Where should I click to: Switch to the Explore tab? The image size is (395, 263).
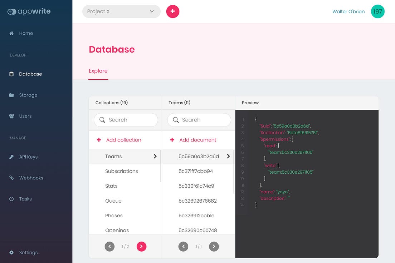[x=98, y=71]
